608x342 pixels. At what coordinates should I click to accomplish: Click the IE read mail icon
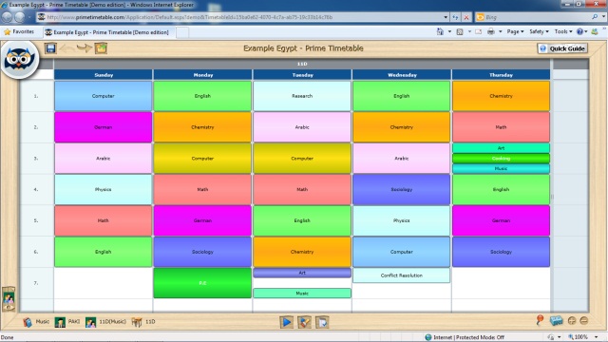click(478, 31)
